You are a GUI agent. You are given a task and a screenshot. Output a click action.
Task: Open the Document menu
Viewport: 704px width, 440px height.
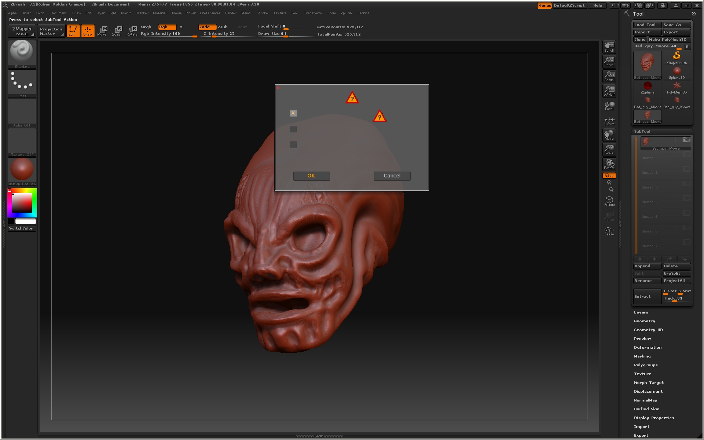tap(59, 13)
